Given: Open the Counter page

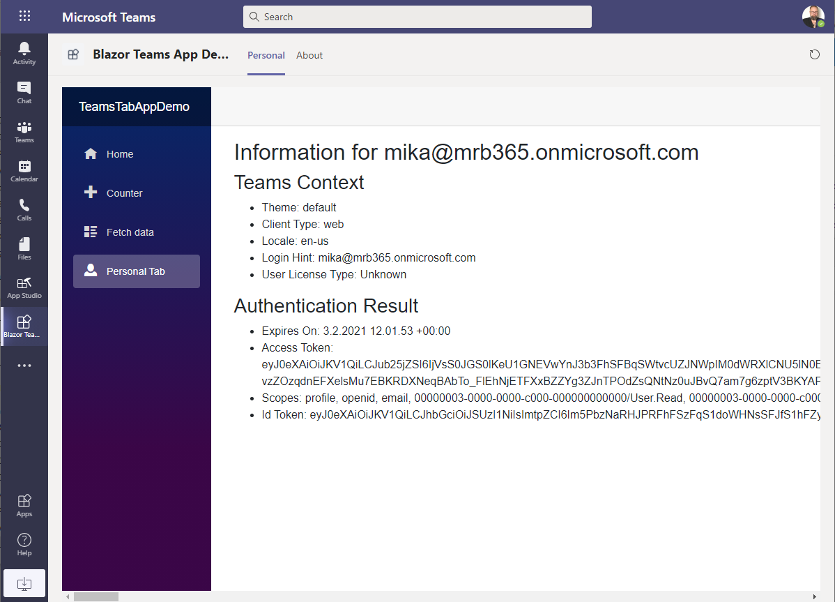Looking at the screenshot, I should (x=137, y=193).
